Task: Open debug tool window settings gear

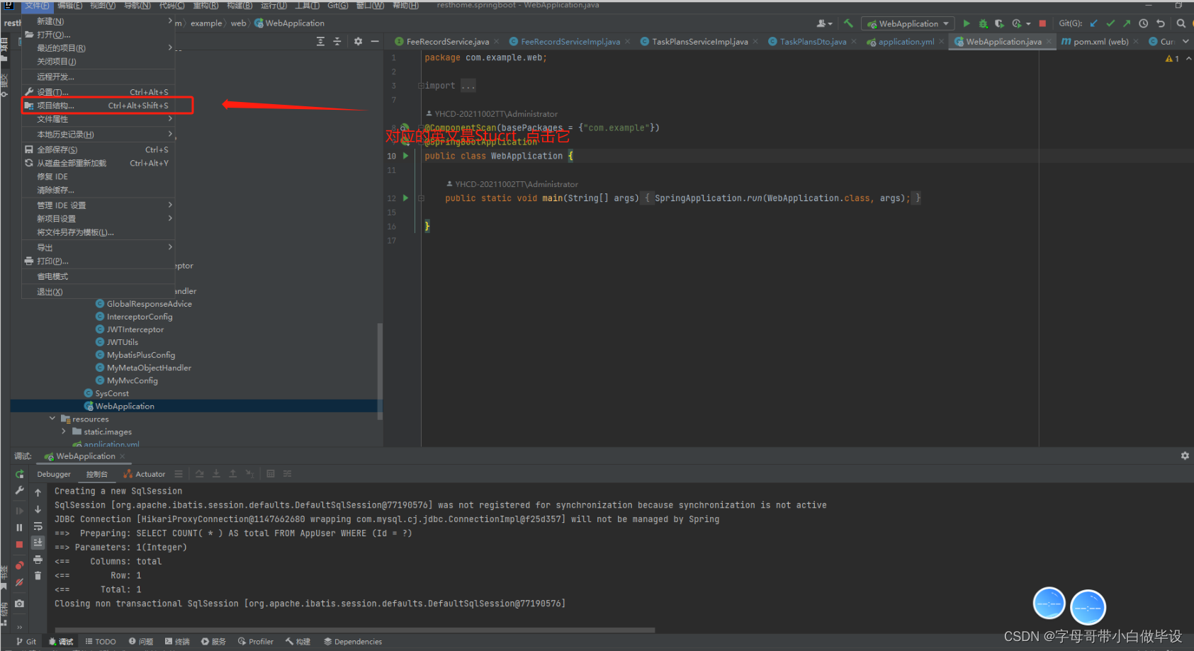Action: [x=1185, y=455]
